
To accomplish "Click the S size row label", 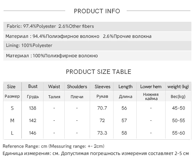I will tap(12, 108).
